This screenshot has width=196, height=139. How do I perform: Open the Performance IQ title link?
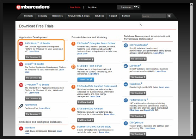[x=139, y=100]
